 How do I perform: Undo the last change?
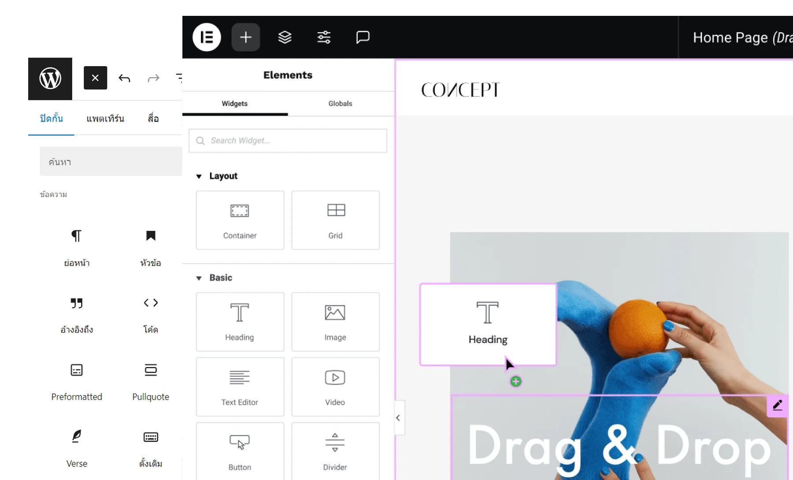coord(125,78)
